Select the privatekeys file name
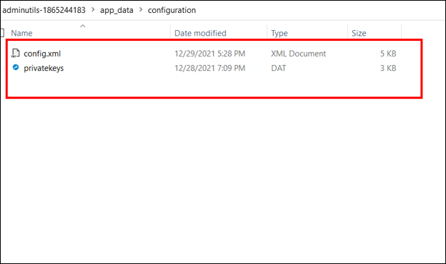Image resolution: width=446 pixels, height=264 pixels. (44, 69)
